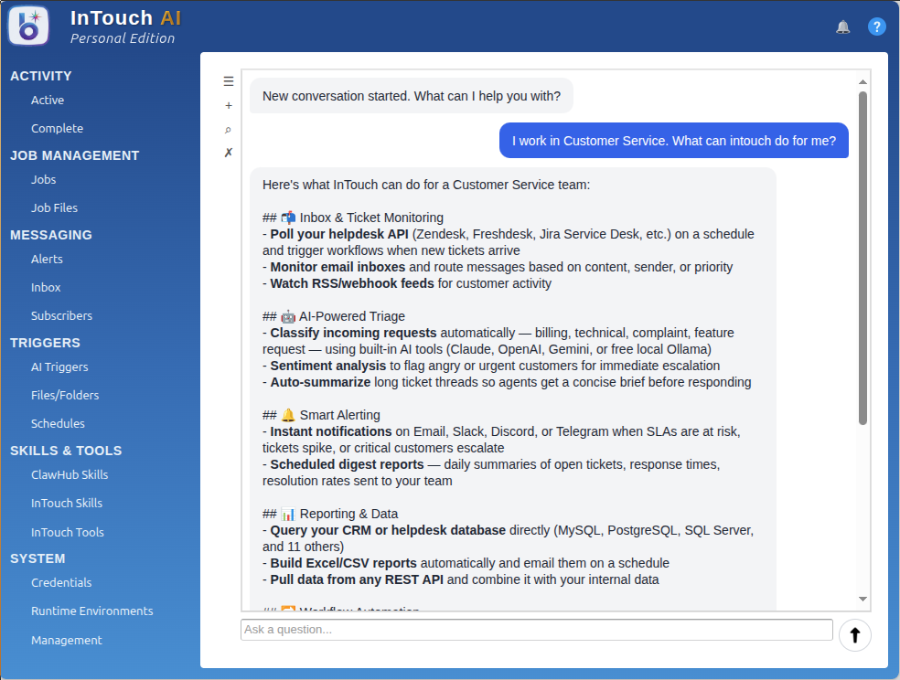Click chat scrollbar down arrow
This screenshot has height=680, width=900.
coord(862,600)
